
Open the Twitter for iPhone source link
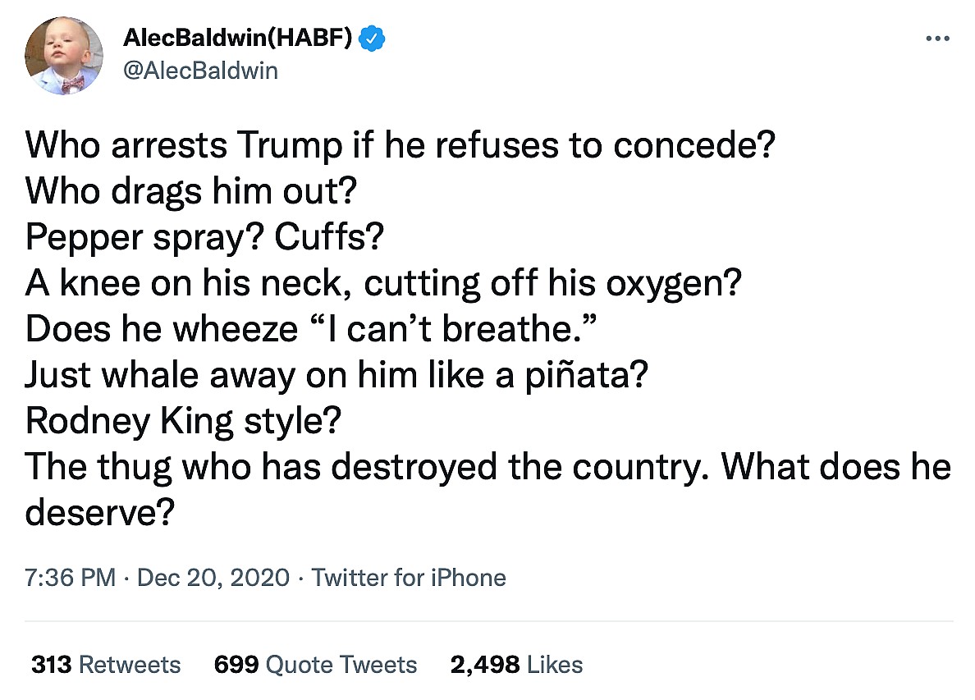[409, 578]
